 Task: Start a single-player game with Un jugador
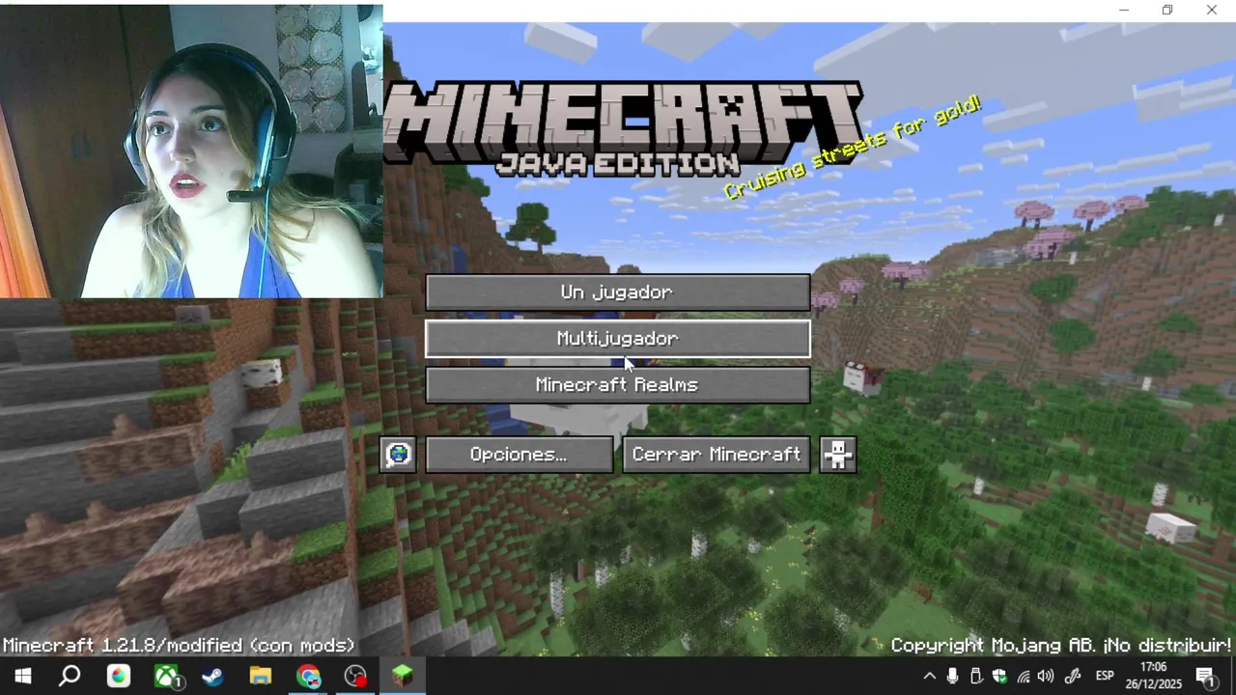point(618,292)
